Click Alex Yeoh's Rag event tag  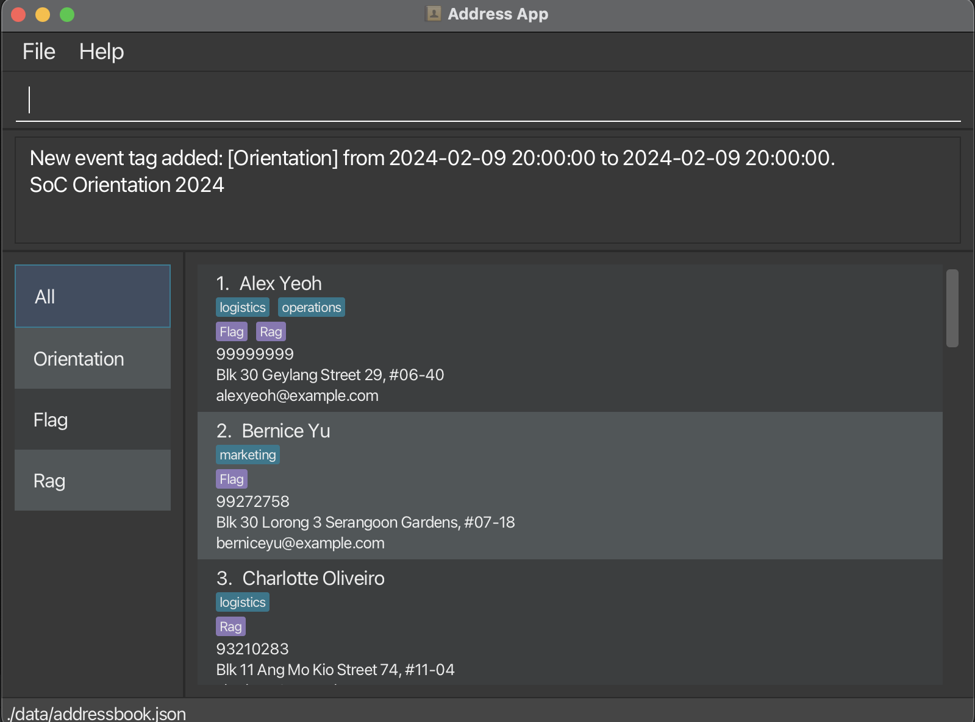click(271, 332)
